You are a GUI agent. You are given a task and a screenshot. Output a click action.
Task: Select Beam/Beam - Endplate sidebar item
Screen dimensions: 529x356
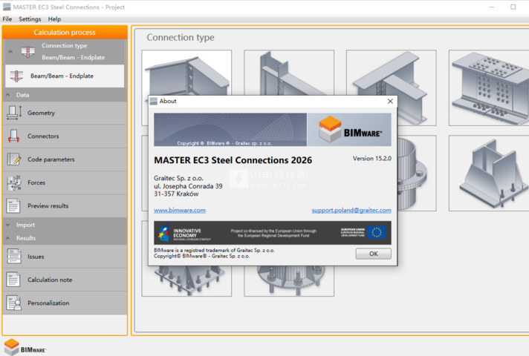click(x=65, y=76)
